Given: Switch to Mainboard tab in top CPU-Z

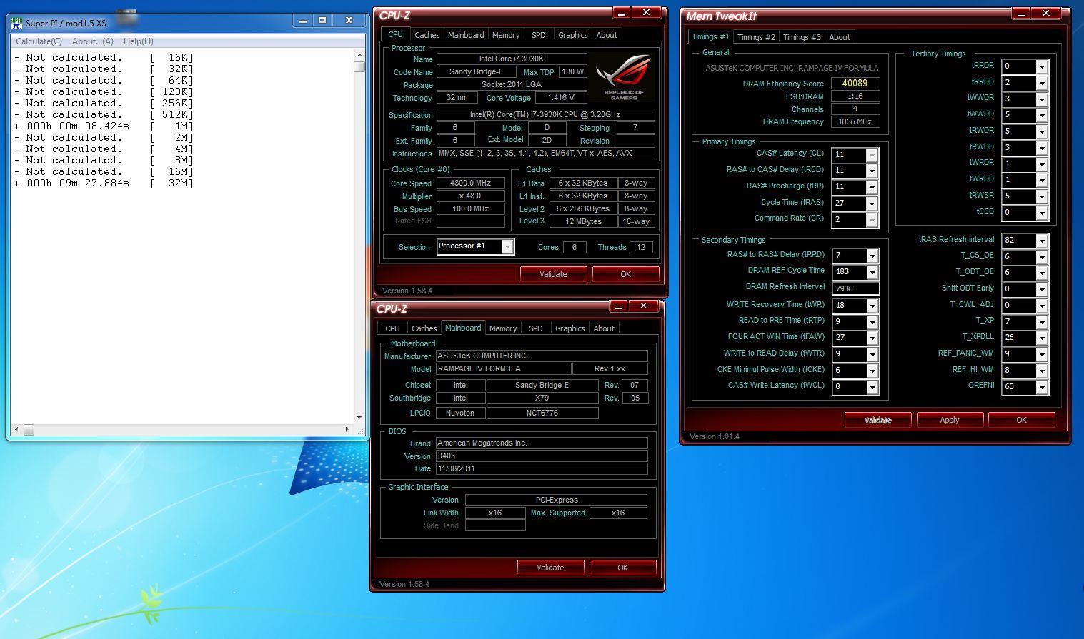Looking at the screenshot, I should pyautogui.click(x=466, y=35).
